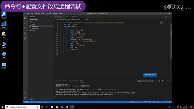Open the Go menu
This screenshot has height=109, width=194.
pos(47,13)
